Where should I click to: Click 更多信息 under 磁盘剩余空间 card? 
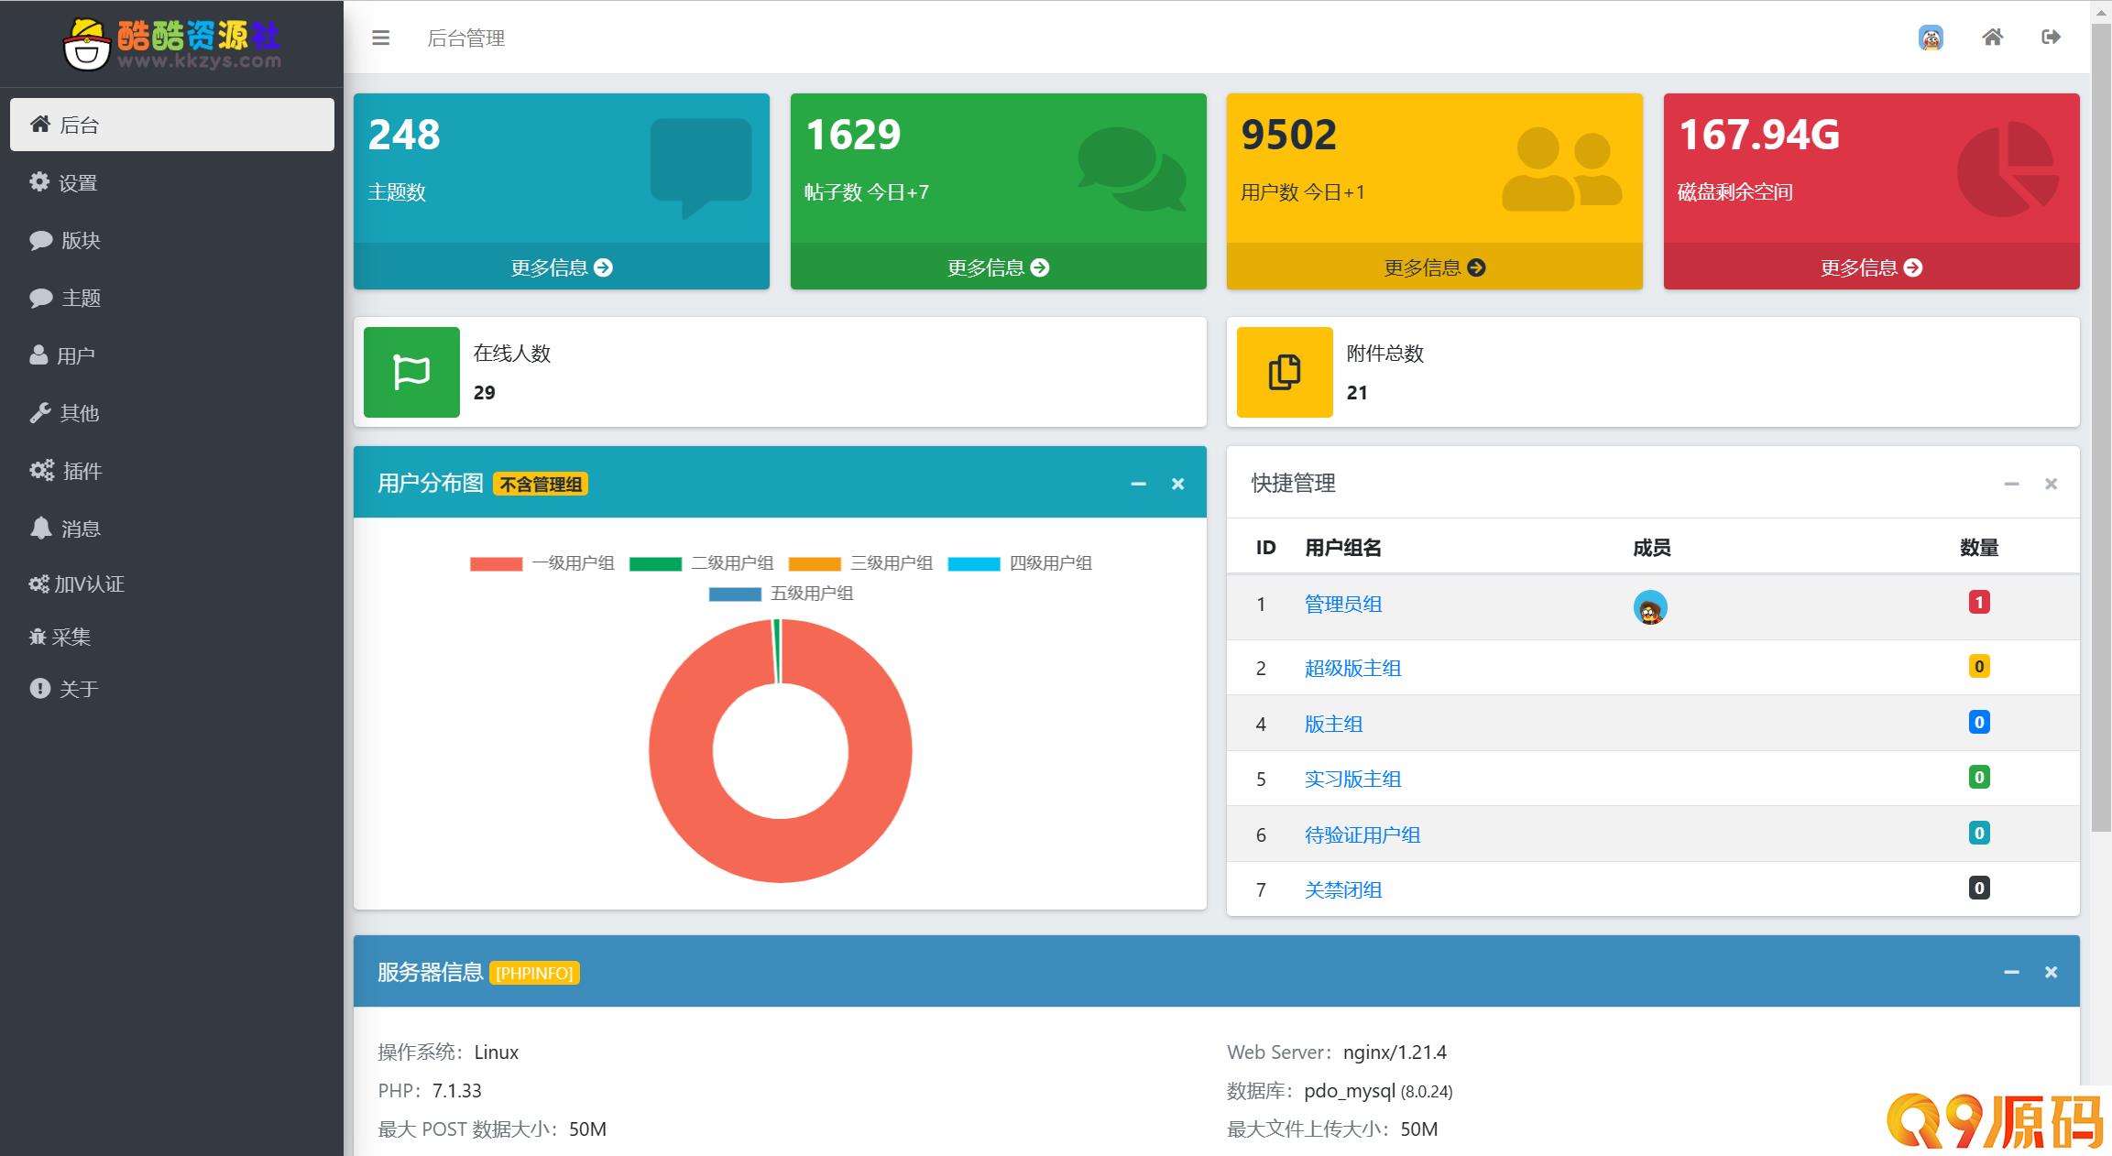[x=1871, y=267]
